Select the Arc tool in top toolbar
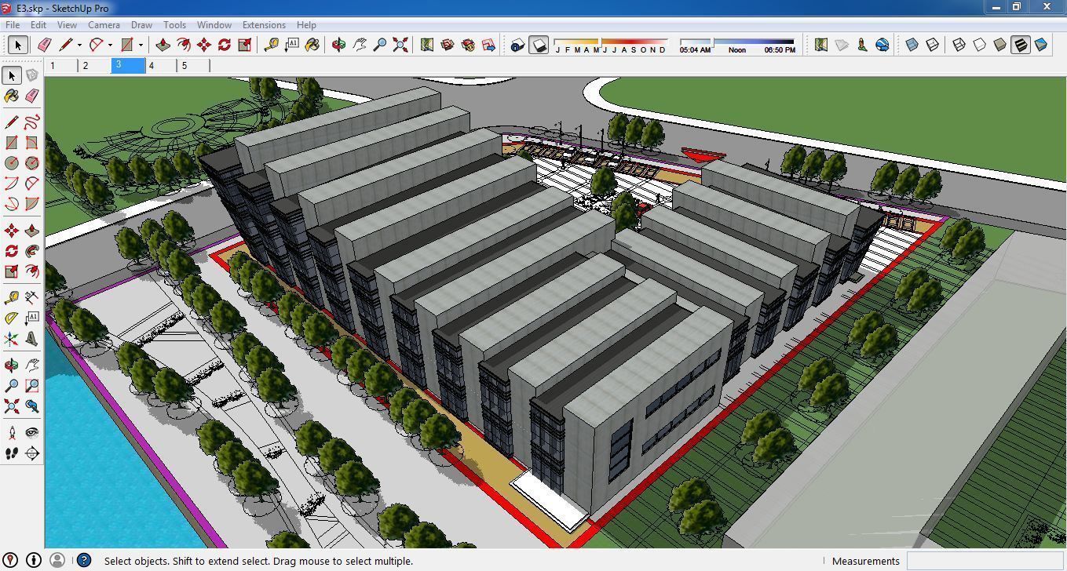The height and width of the screenshot is (571, 1067). (x=96, y=45)
